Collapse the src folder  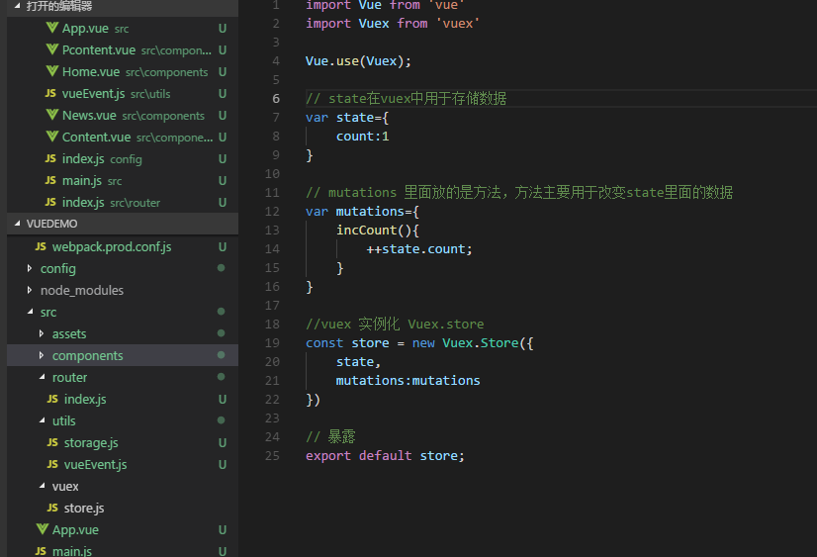pos(30,312)
